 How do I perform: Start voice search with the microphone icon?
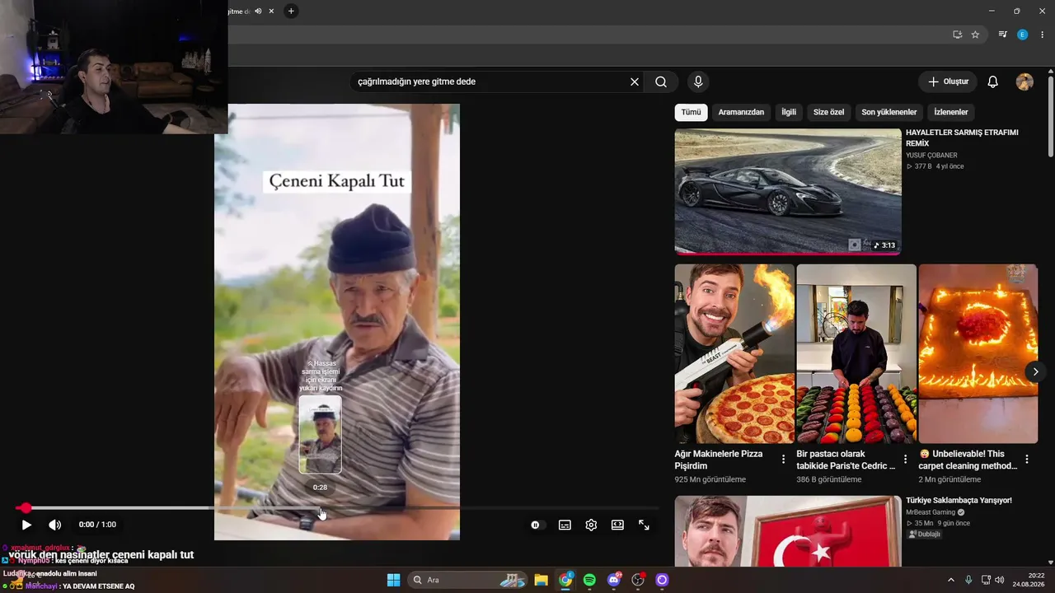point(698,82)
